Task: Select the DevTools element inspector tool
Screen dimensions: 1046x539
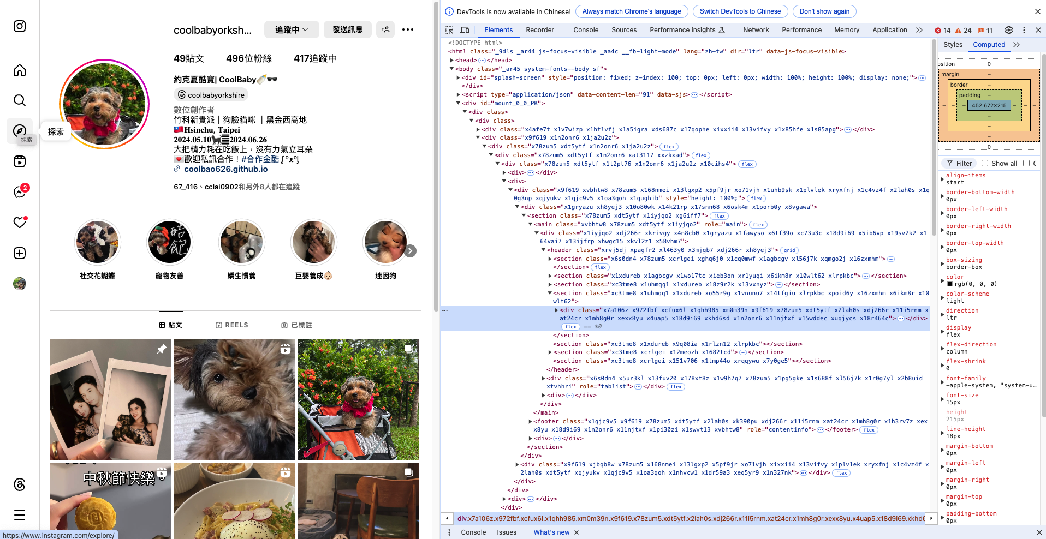Action: tap(449, 30)
